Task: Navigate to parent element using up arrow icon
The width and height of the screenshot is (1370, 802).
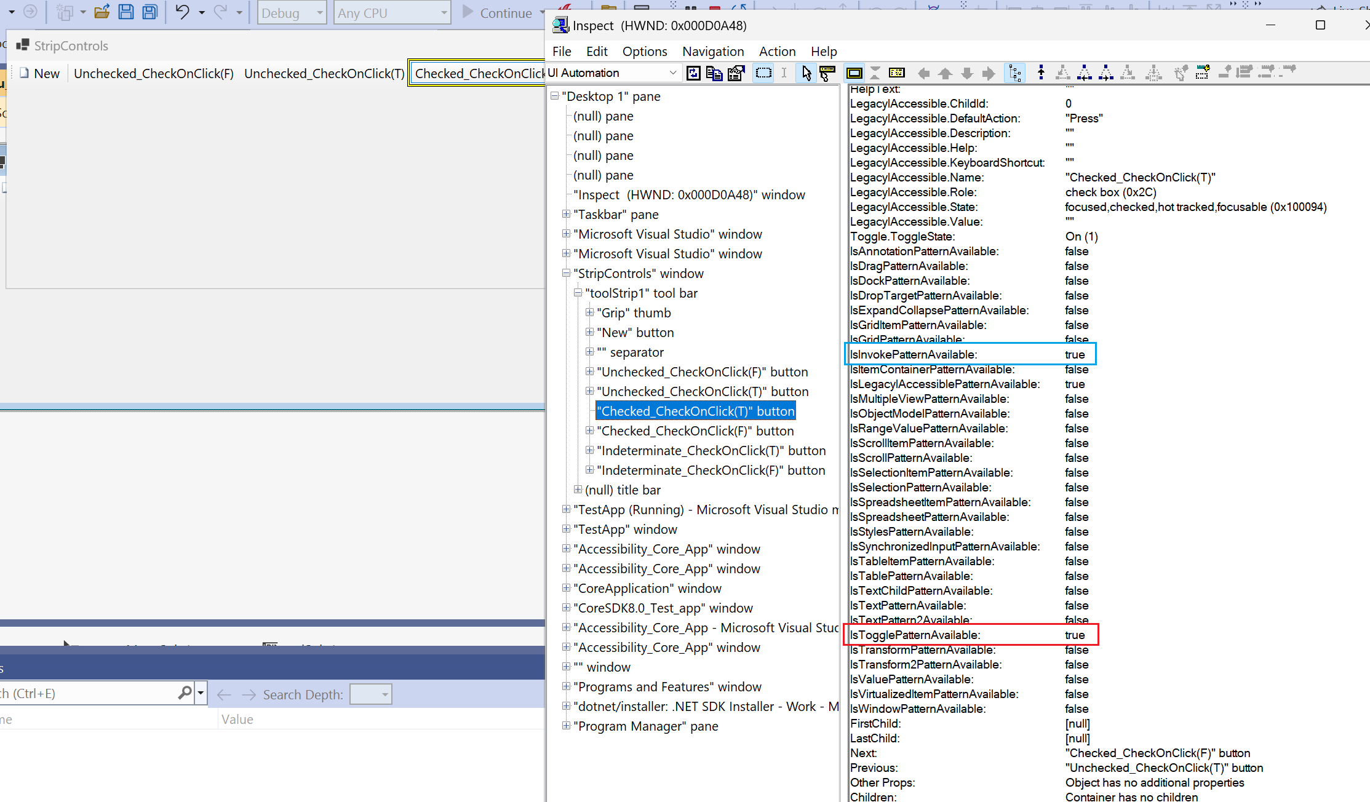Action: click(x=945, y=73)
